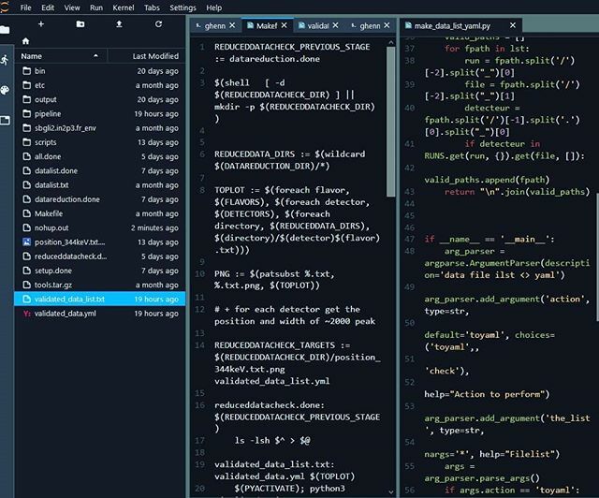
Task: Select the datalist.done file
Action: click(x=100, y=171)
